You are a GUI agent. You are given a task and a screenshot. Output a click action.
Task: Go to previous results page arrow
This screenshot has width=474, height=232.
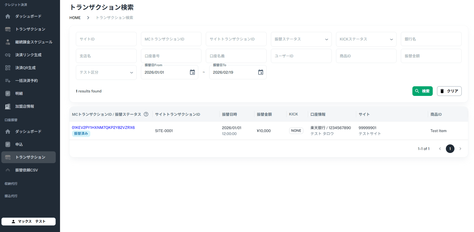click(440, 149)
